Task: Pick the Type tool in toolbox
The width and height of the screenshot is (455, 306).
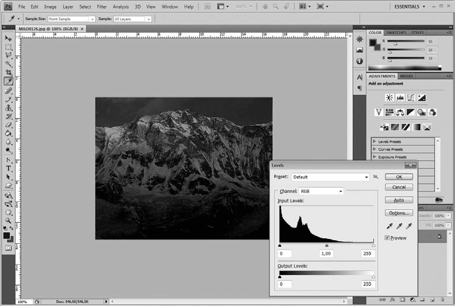Action: 8,168
